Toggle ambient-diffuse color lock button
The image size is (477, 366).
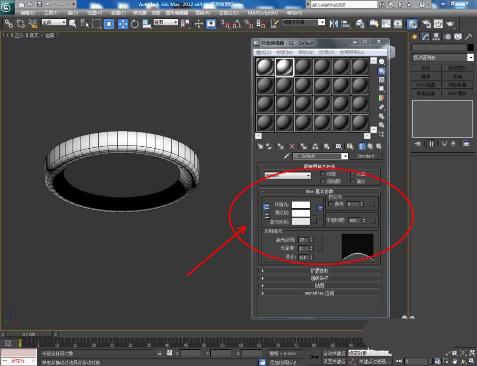266,207
